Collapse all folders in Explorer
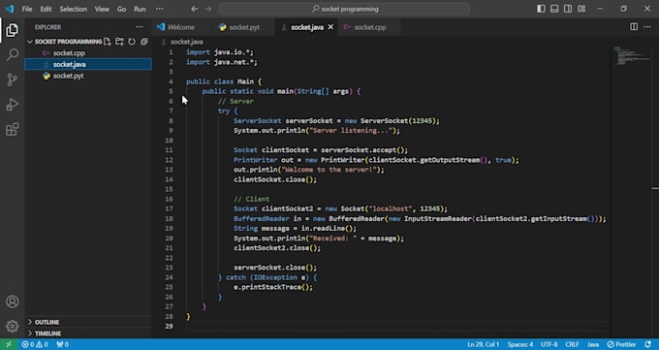Viewport: 659px width, 350px height. 144,42
